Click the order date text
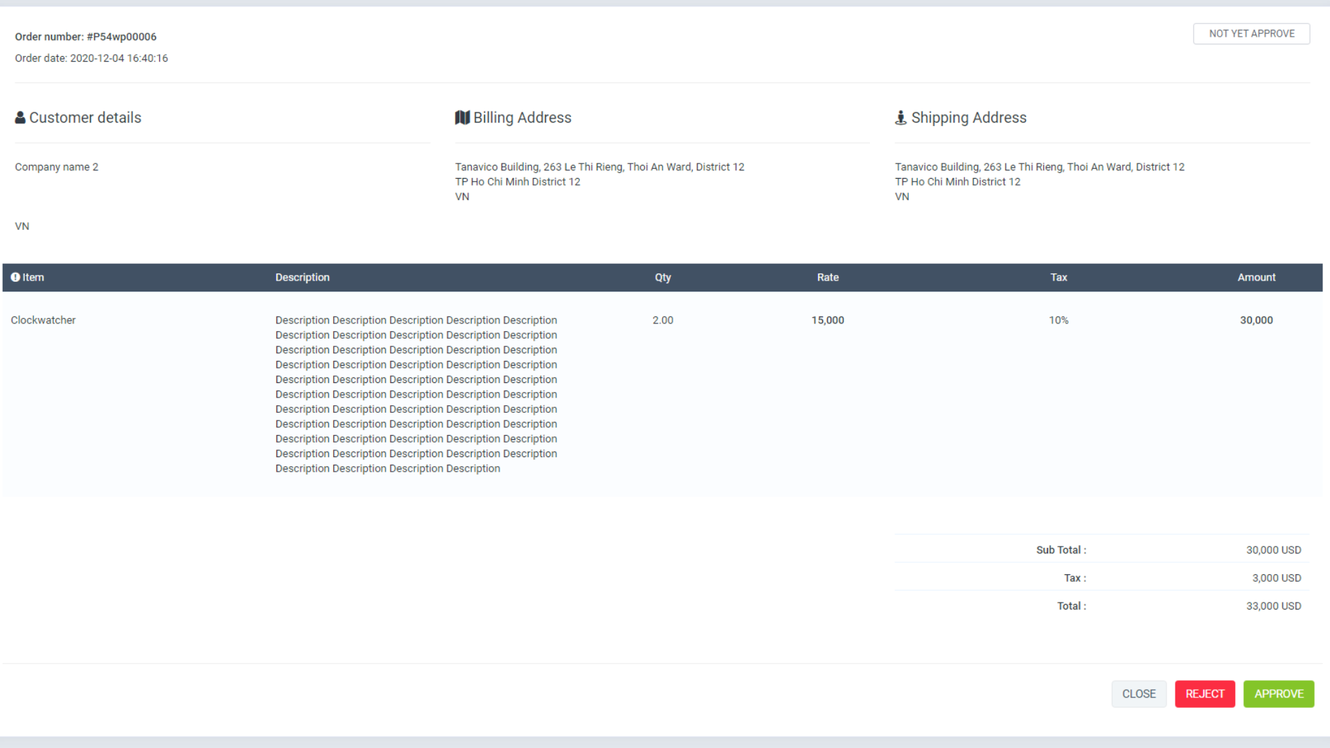The width and height of the screenshot is (1330, 748). (x=91, y=58)
